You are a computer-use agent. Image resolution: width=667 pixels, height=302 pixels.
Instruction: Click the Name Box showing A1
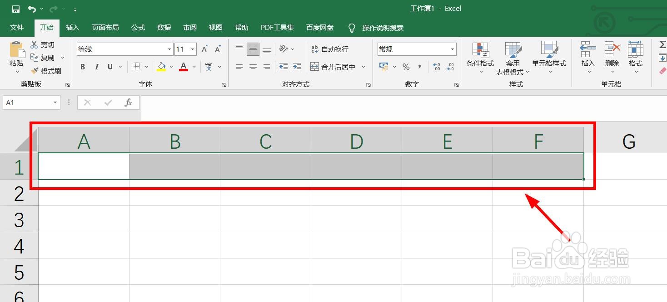click(27, 102)
